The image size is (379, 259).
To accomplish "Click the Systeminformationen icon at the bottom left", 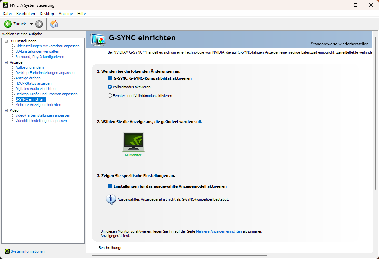I will (7, 251).
